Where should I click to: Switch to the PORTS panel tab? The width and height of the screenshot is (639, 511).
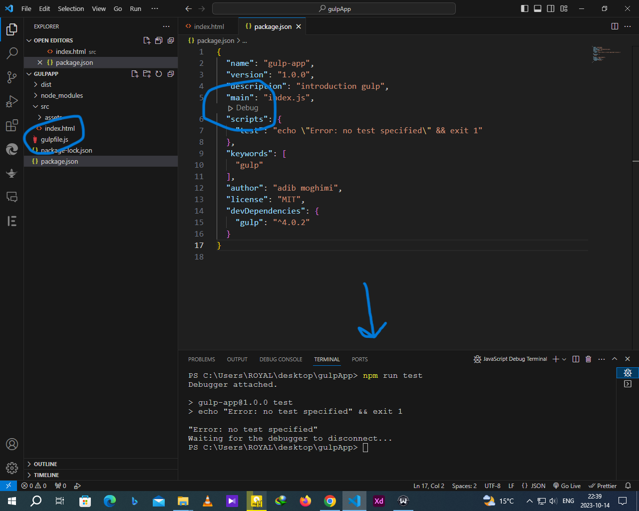[x=359, y=359]
